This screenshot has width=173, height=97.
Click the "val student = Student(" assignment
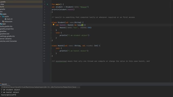click(62, 7)
